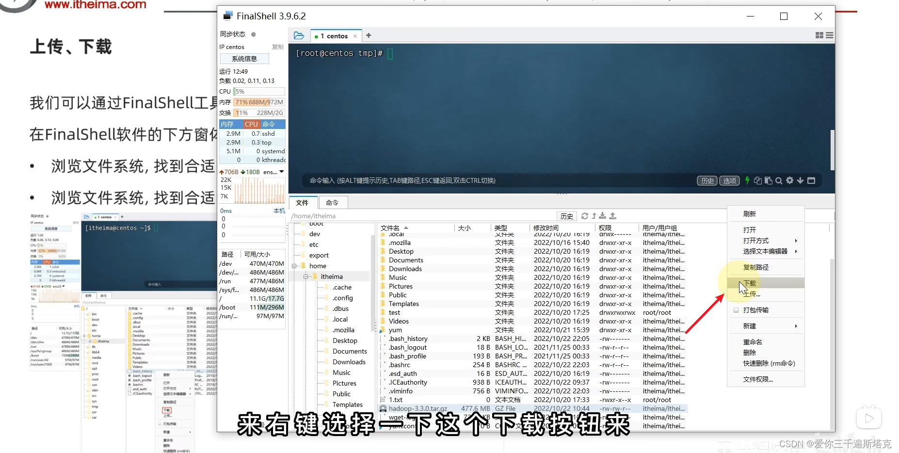Select the search icon on the terminal toolbar

click(779, 180)
